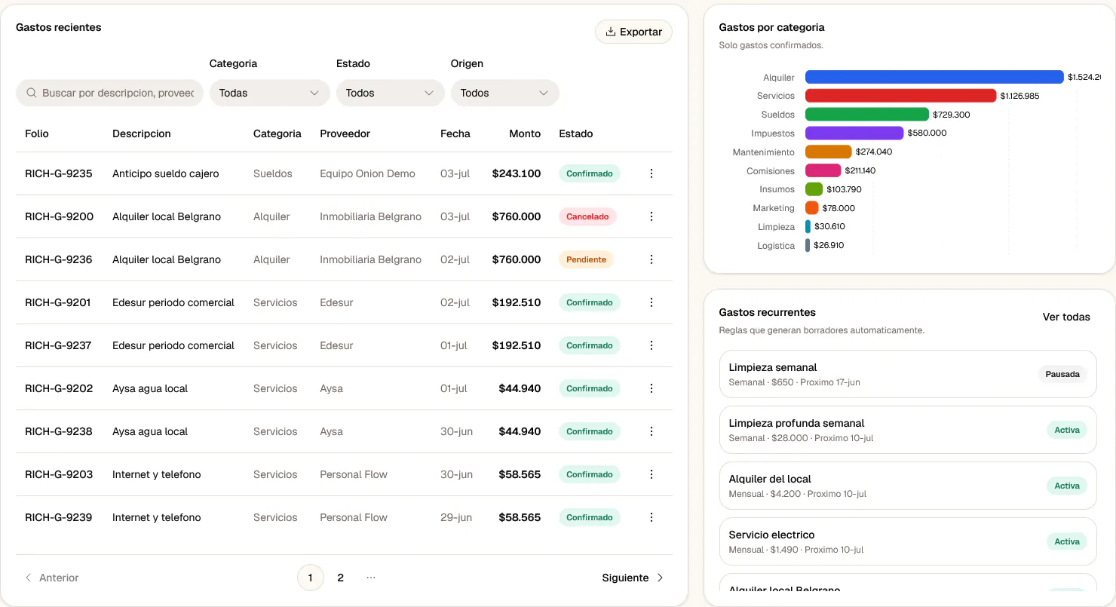1116x607 pixels.
Task: Focus the search by descripcion field
Action: (109, 93)
